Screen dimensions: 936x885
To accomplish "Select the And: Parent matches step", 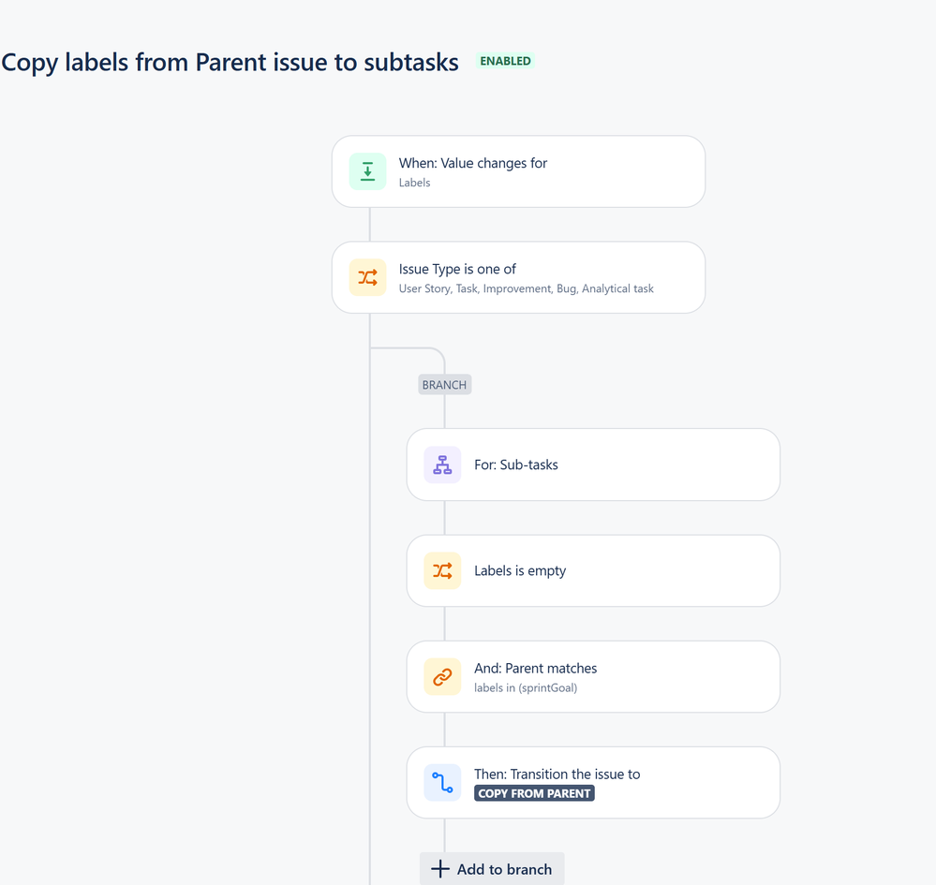I will tap(593, 677).
